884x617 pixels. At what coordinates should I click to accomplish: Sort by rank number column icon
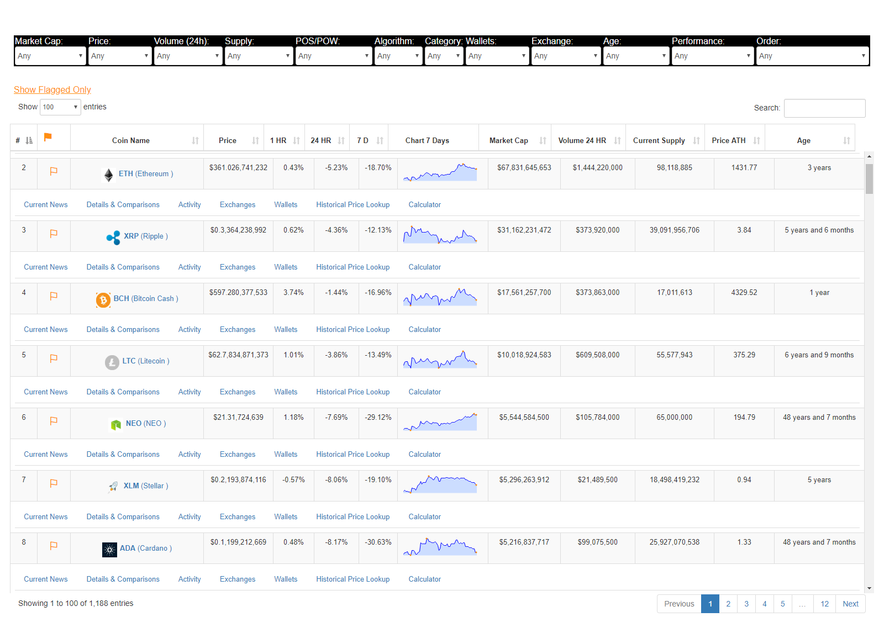click(x=29, y=140)
